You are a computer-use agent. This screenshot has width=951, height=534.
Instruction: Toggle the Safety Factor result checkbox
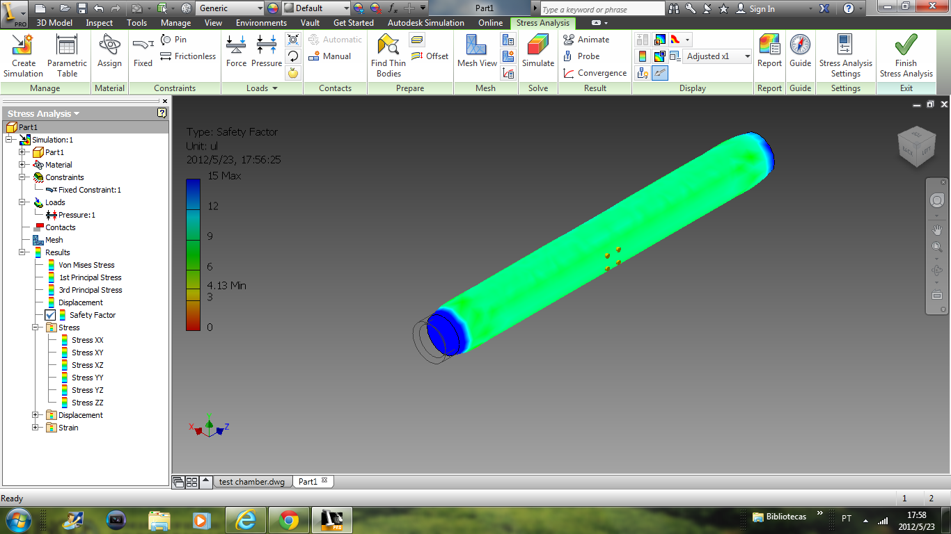click(51, 315)
